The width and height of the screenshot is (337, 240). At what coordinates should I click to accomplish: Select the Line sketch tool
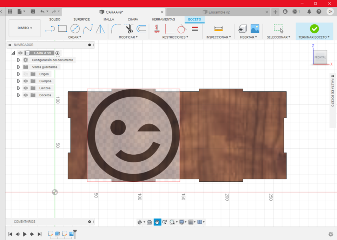[x=50, y=29]
